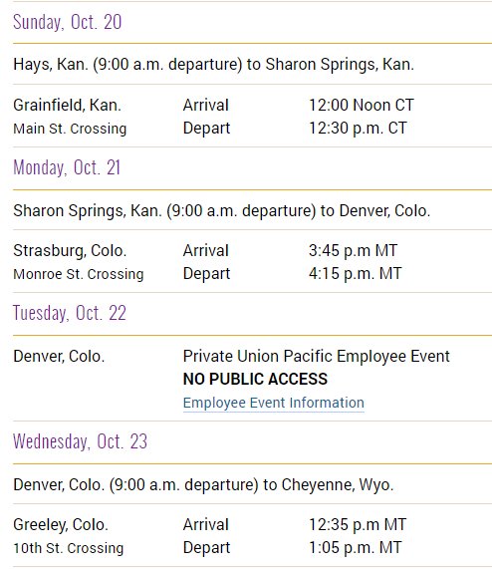Click the 12:30 p.m. CT departure time

click(x=358, y=129)
